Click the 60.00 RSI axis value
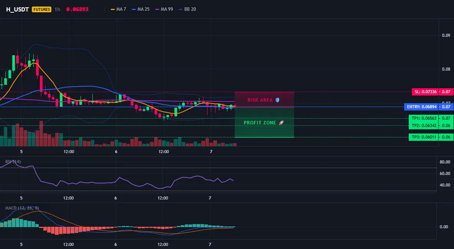 pos(445,174)
